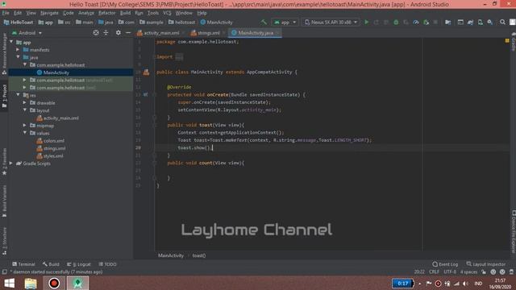Open the Build menu

[125, 13]
